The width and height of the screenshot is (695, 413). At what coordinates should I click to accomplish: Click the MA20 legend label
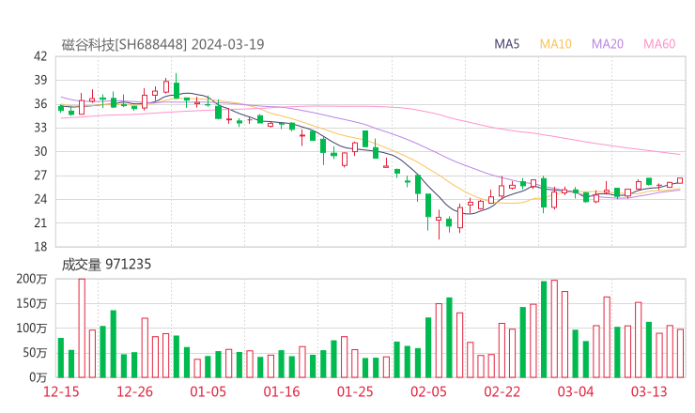coord(608,44)
